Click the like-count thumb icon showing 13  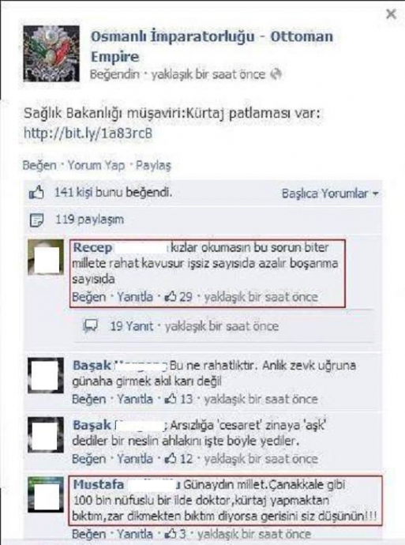point(171,399)
